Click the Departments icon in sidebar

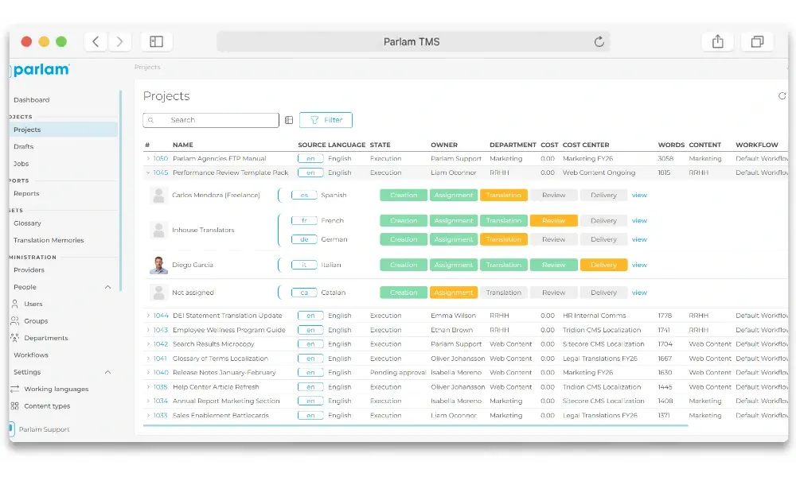click(14, 338)
